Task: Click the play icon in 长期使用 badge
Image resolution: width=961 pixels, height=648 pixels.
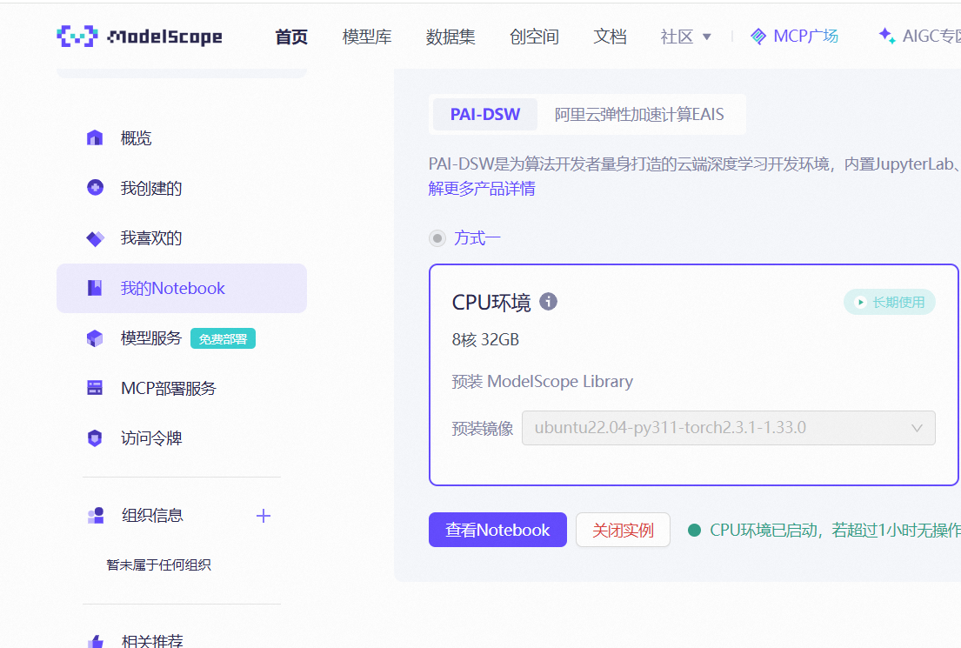Action: [x=860, y=302]
